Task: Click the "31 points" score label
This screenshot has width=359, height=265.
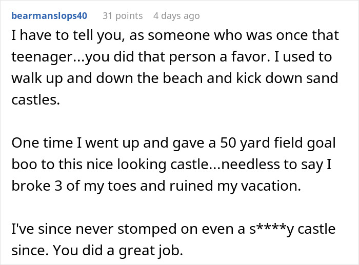Action: click(x=123, y=16)
